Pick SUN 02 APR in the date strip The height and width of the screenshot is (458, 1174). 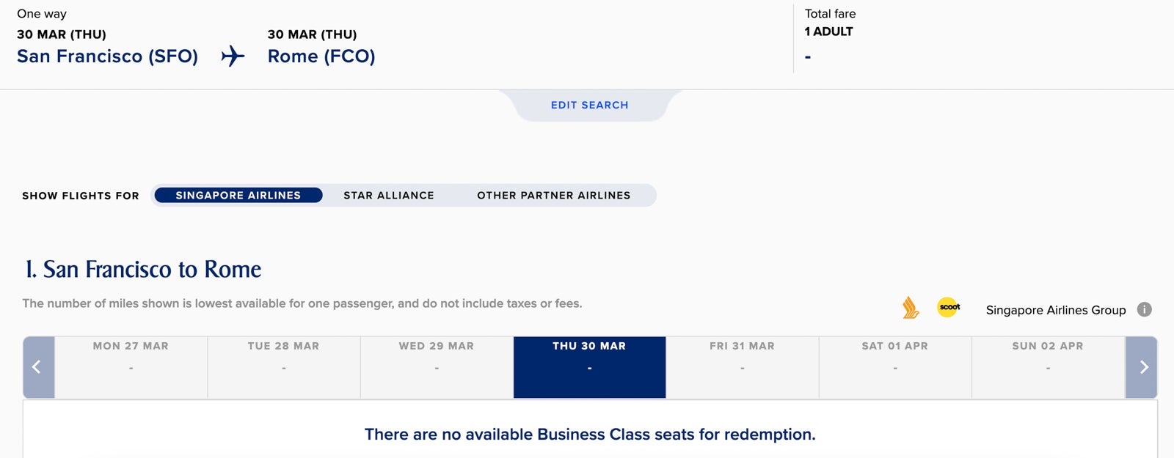tap(1047, 366)
